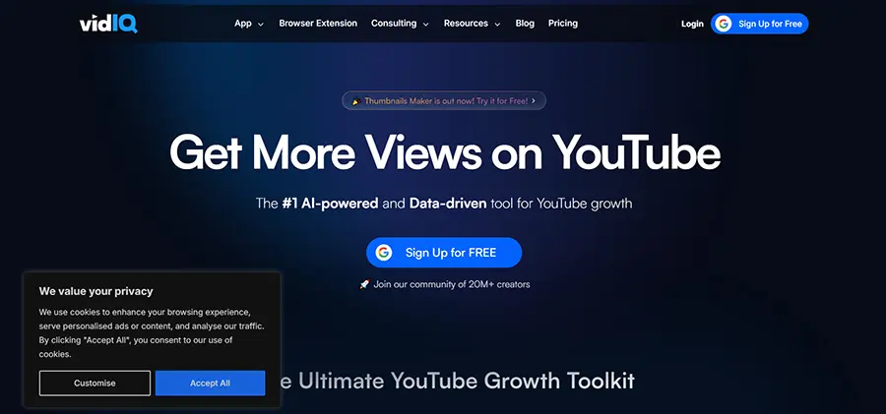This screenshot has height=414, width=886.
Task: Click the Google icon in Sign Up for FREE hero button
Action: [x=384, y=253]
